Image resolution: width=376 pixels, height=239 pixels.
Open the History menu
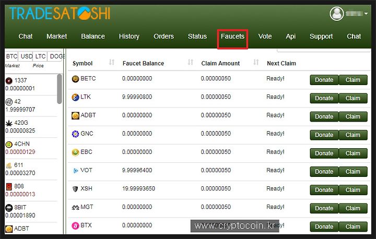tap(129, 37)
